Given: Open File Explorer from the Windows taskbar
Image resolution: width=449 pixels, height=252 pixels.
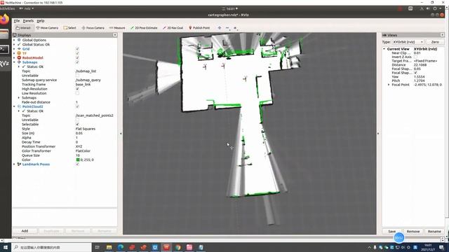Looking at the screenshot, I should click(x=109, y=247).
